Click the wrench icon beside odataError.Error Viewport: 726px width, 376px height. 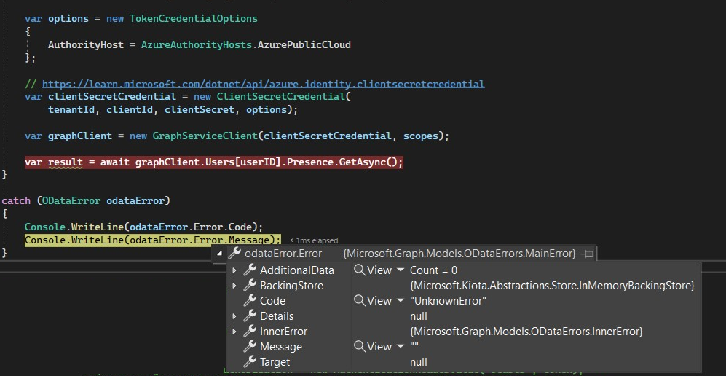click(234, 254)
